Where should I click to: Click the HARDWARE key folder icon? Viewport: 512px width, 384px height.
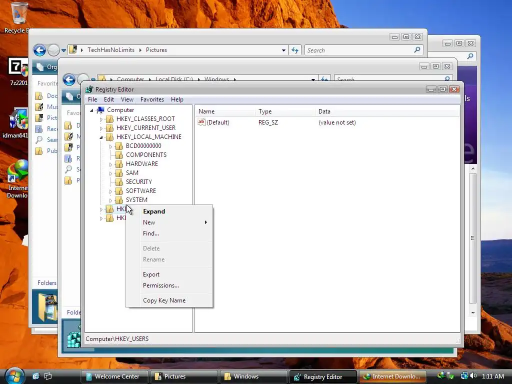click(x=119, y=164)
